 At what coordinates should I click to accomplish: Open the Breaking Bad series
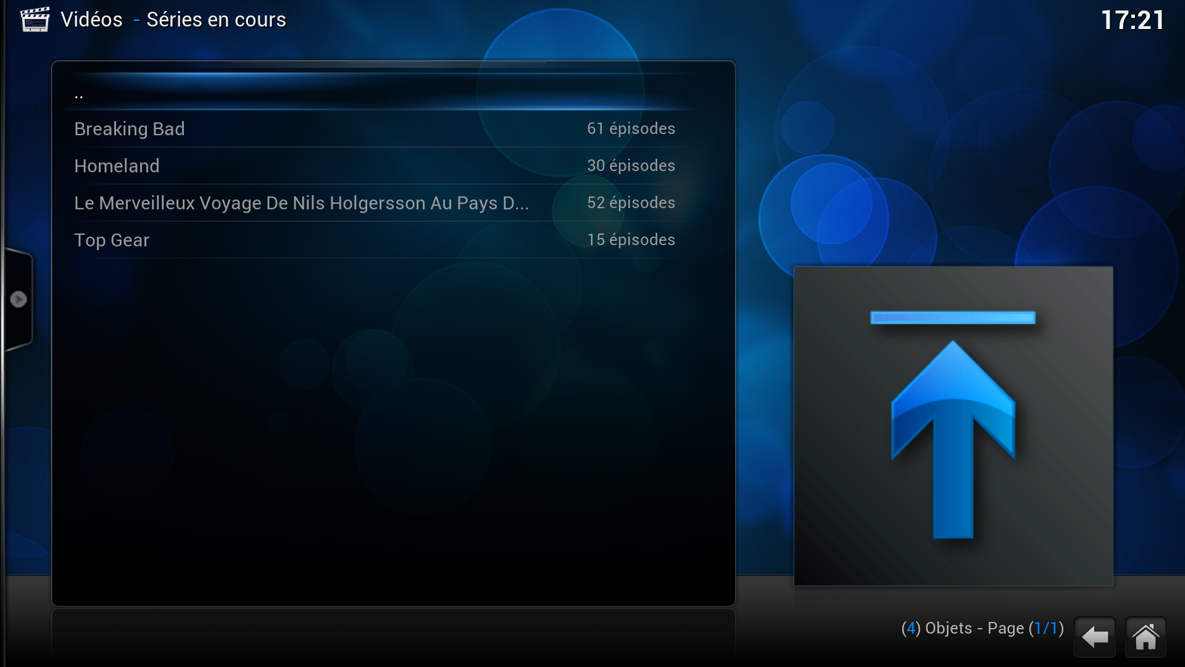130,129
